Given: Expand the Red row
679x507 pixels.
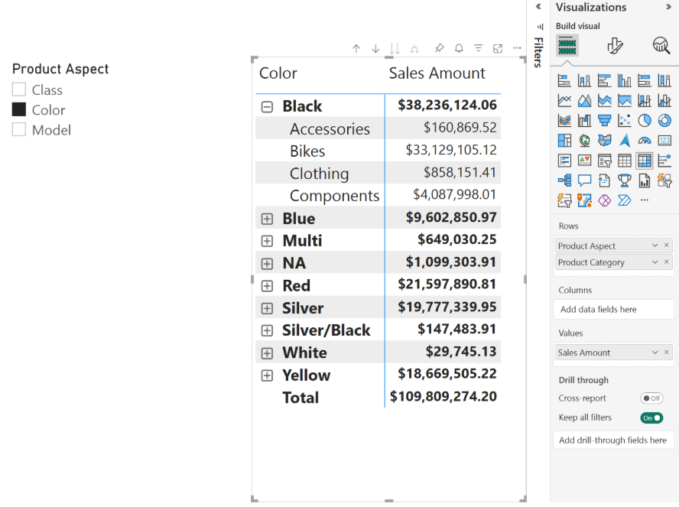Looking at the screenshot, I should tap(267, 286).
